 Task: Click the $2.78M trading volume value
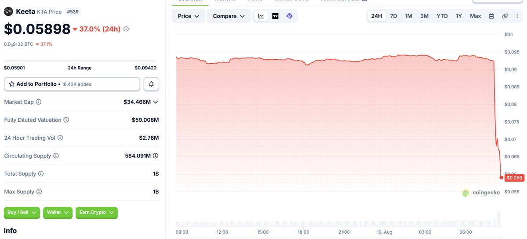(149, 138)
